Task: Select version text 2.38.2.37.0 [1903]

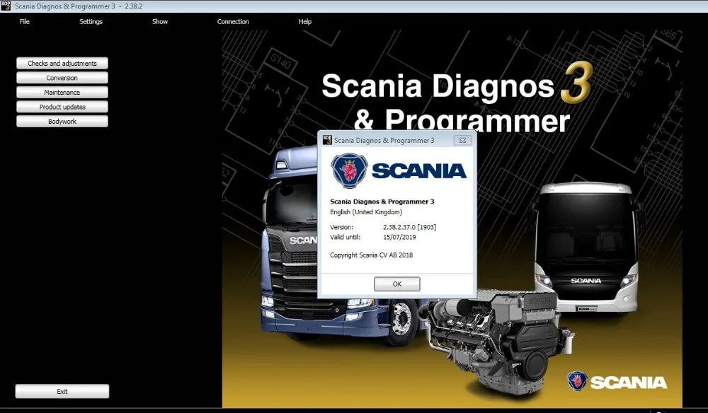Action: pyautogui.click(x=409, y=227)
